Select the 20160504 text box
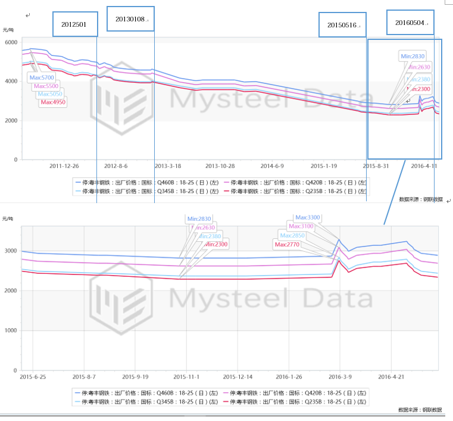The height and width of the screenshot is (421, 453). click(x=410, y=23)
